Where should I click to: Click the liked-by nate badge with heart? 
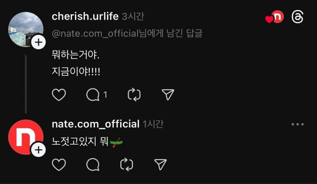click(x=275, y=18)
